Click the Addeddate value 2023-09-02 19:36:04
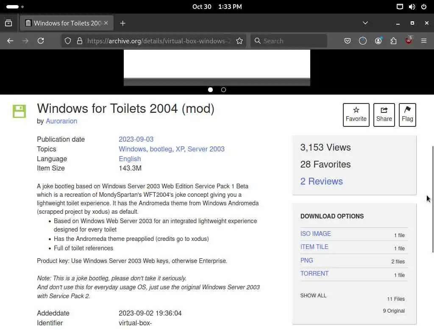 [150, 313]
